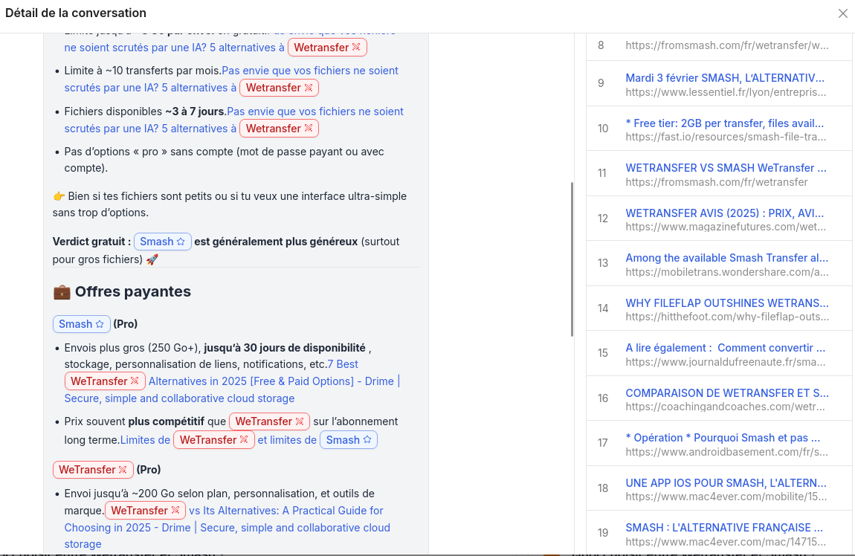Open source 17 '* Opération * Pourquoi Smash et pas'

point(723,438)
